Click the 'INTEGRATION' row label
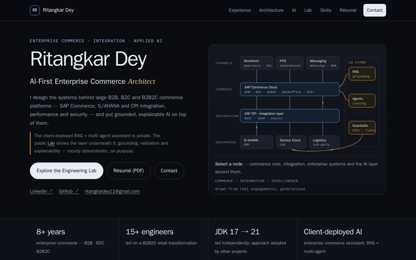The image size is (416, 260). click(x=227, y=116)
